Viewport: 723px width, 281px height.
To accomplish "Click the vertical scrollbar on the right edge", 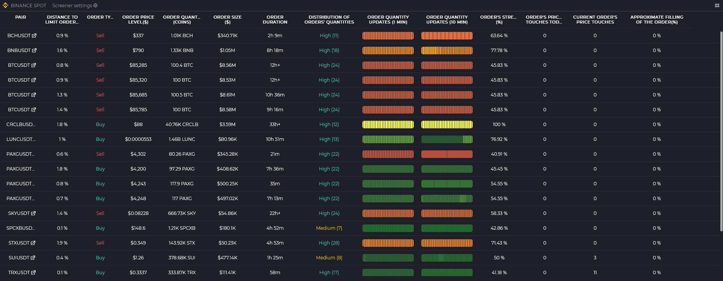I will click(721, 131).
